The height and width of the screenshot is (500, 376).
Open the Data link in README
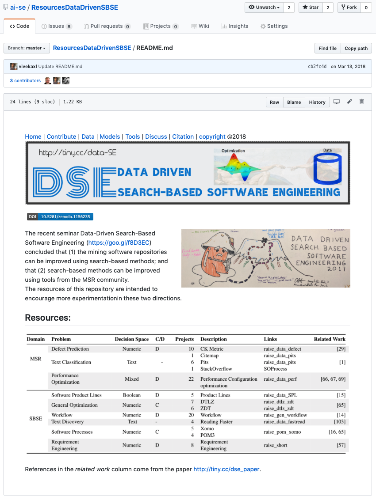[x=88, y=136]
